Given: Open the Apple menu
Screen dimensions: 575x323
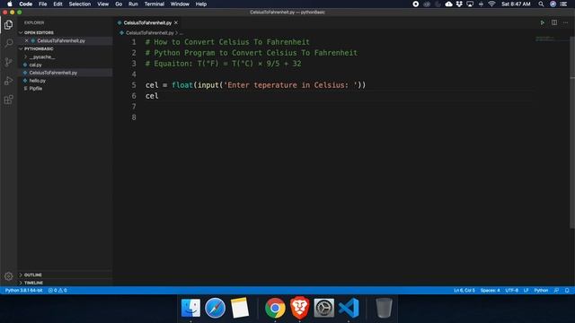Looking at the screenshot, I should [10, 4].
